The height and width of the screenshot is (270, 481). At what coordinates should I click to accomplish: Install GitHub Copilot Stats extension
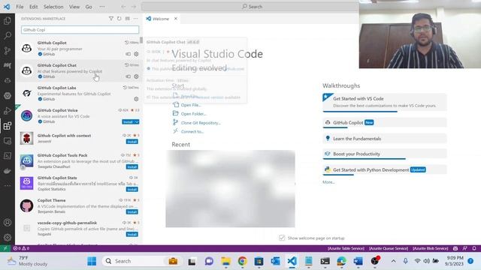click(x=132, y=190)
